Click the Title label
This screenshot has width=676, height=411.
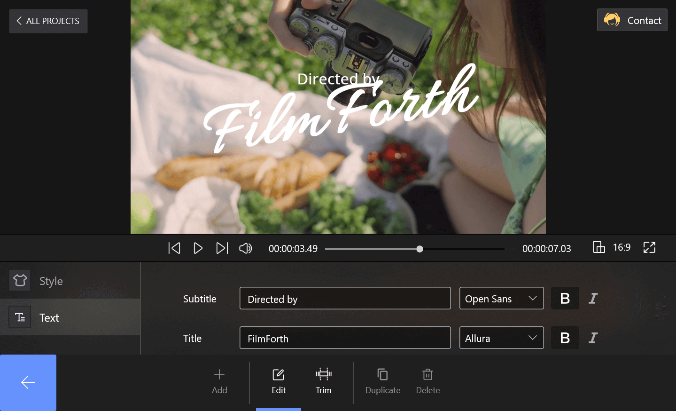point(192,338)
